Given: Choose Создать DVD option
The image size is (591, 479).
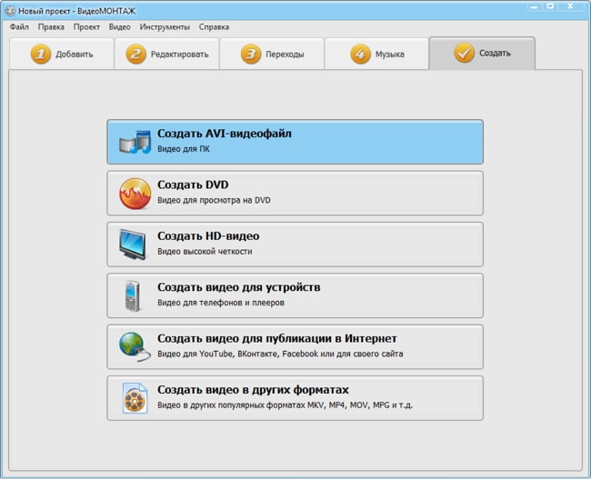Looking at the screenshot, I should 295,193.
